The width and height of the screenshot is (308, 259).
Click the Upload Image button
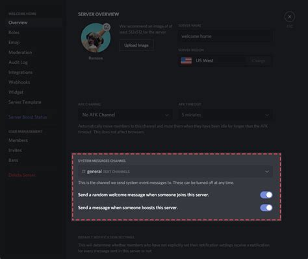[x=136, y=45]
